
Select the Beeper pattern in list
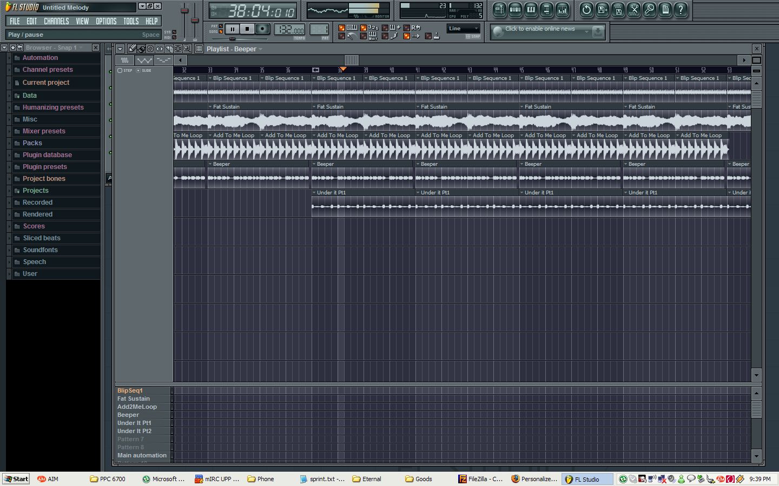(128, 415)
